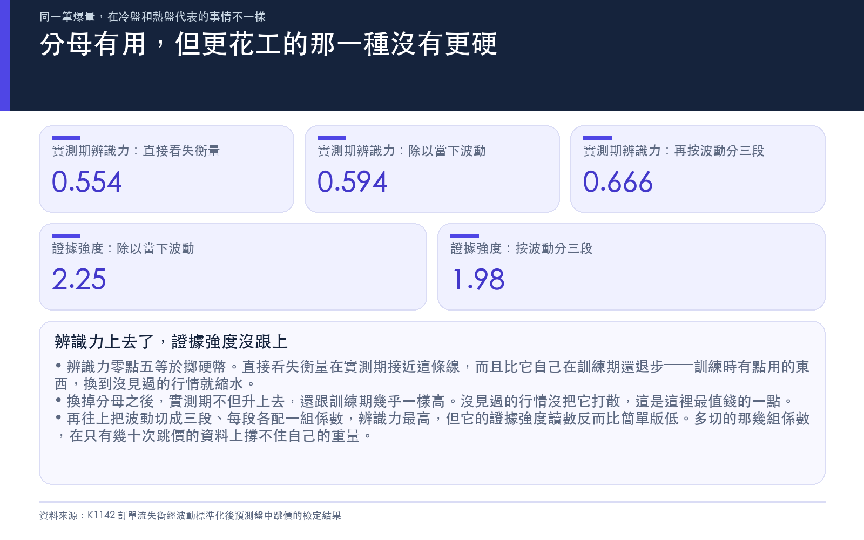Click the bullet starting 再往上把波動切成三段
864x540 pixels.
pos(432,427)
